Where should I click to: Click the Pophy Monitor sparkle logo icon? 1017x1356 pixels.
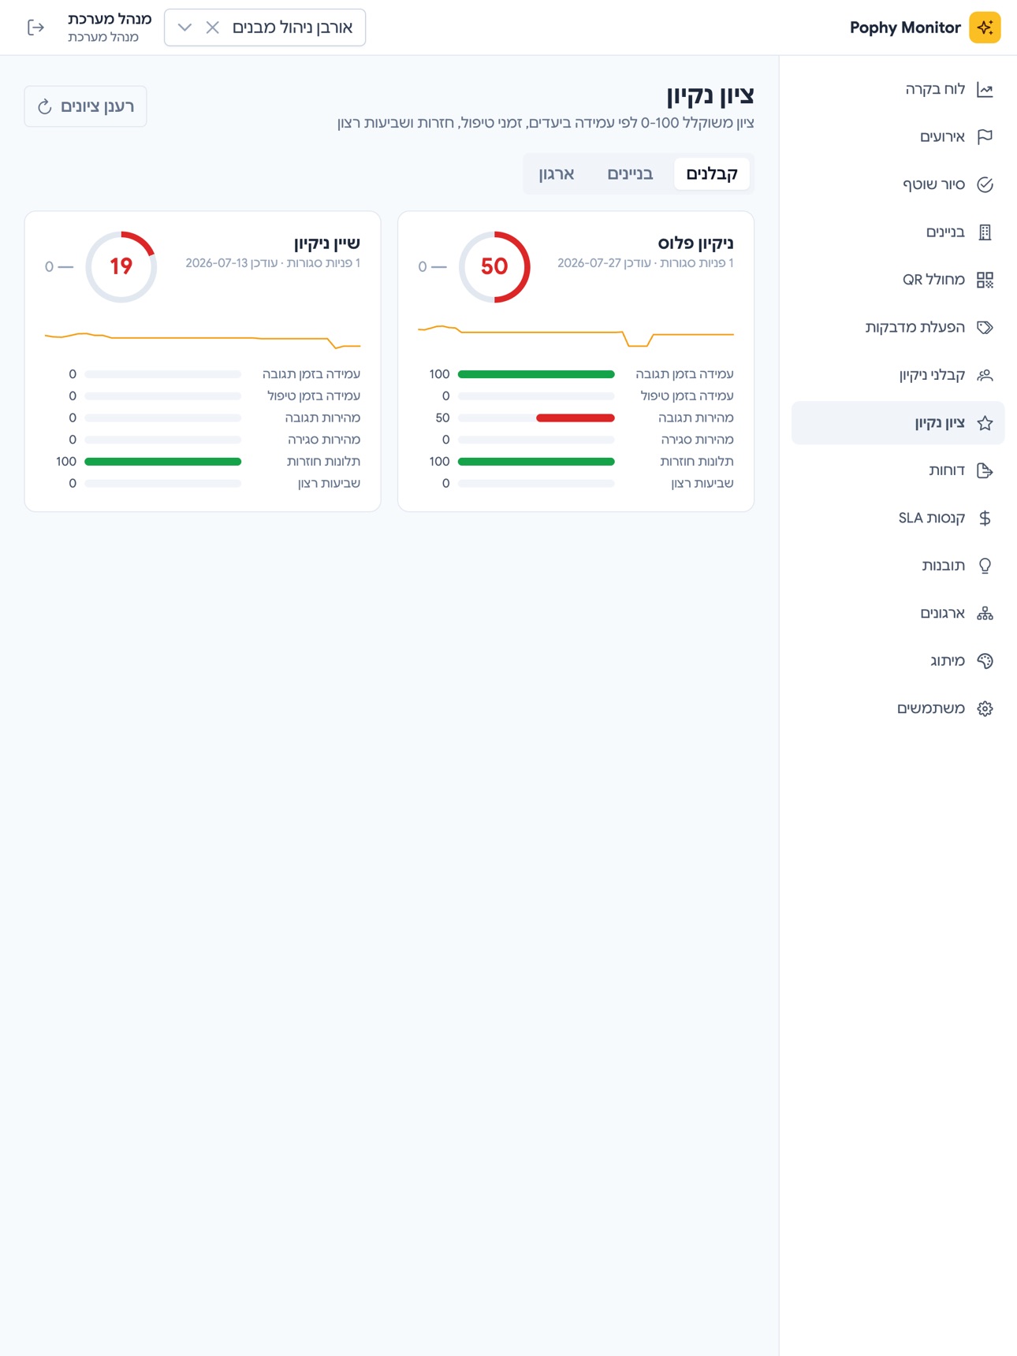[985, 28]
